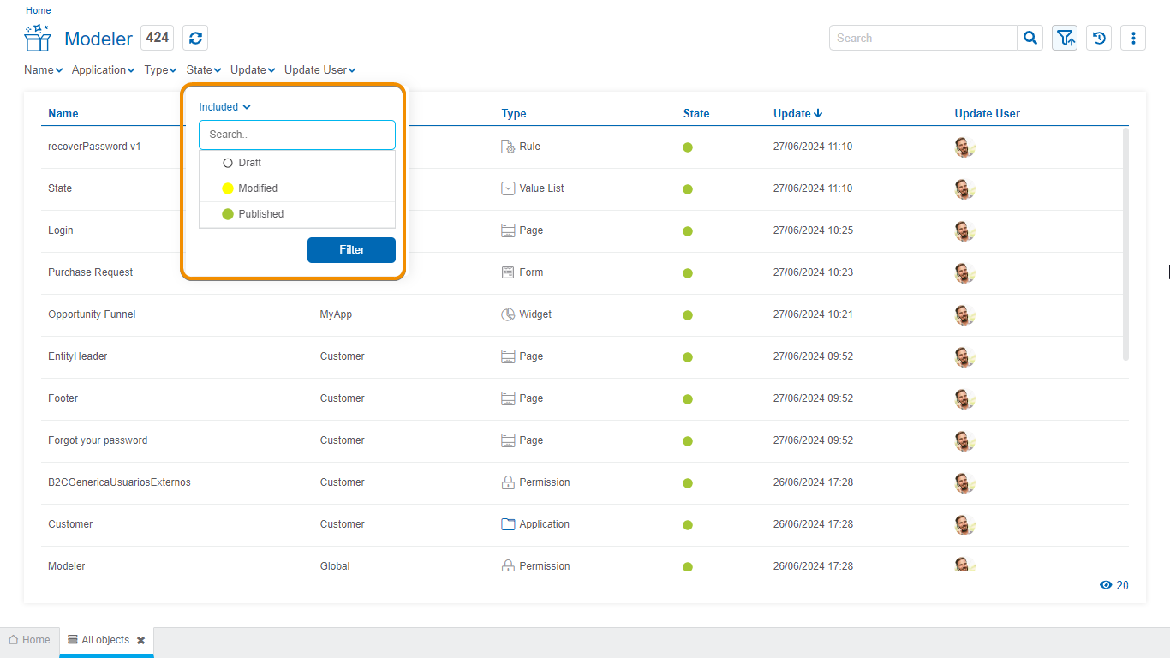The width and height of the screenshot is (1170, 658).
Task: Open the history clock icon
Action: tap(1099, 38)
